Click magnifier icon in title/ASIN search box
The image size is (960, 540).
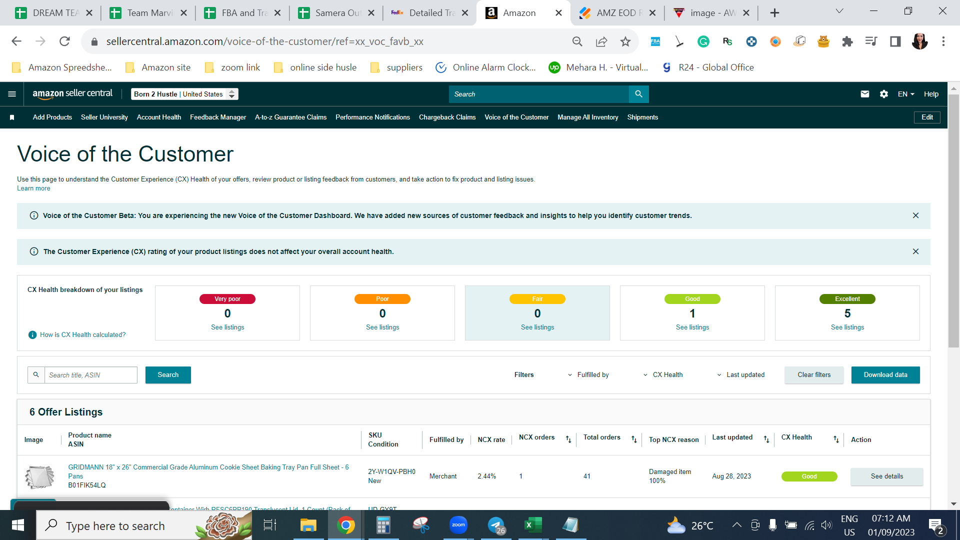[36, 375]
